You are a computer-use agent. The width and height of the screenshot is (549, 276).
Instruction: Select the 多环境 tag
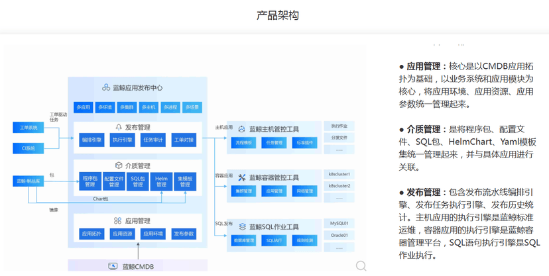point(105,107)
